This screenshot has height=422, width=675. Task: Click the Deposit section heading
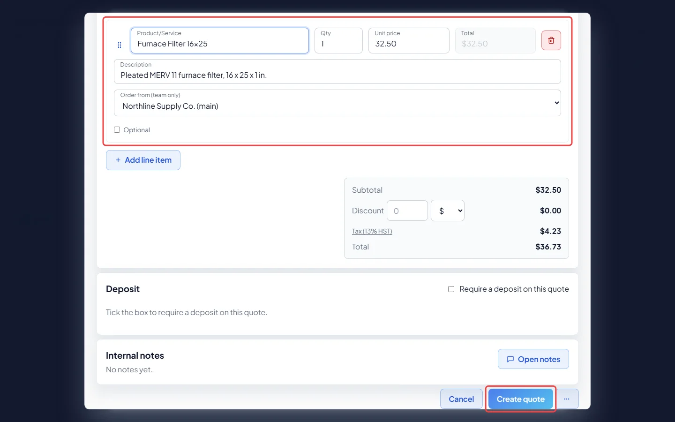123,289
